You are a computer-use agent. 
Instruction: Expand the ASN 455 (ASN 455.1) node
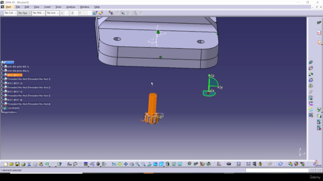coord(3,67)
